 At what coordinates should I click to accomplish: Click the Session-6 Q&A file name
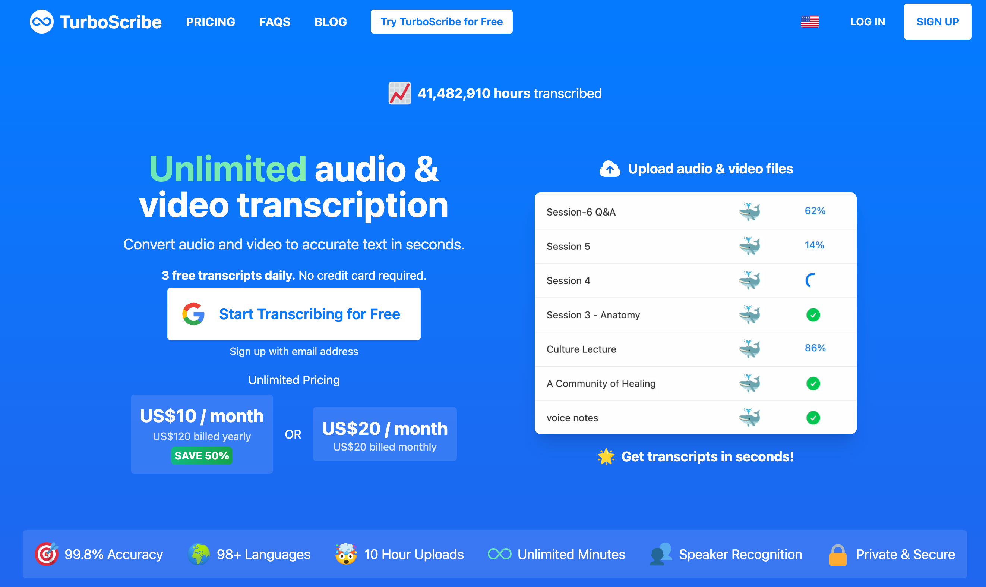pos(581,212)
